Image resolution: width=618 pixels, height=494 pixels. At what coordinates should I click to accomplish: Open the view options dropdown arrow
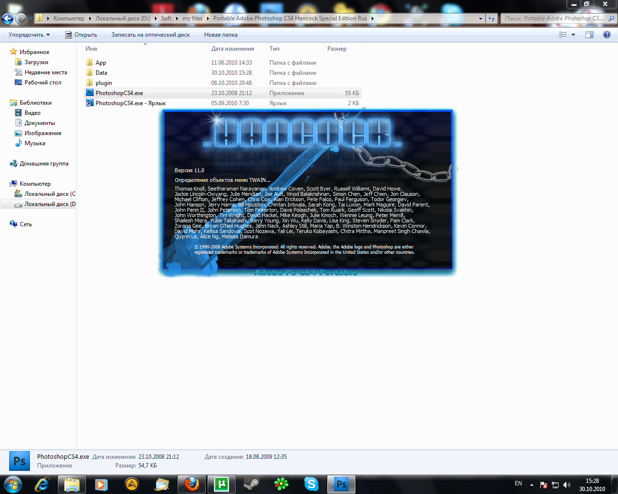[574, 35]
